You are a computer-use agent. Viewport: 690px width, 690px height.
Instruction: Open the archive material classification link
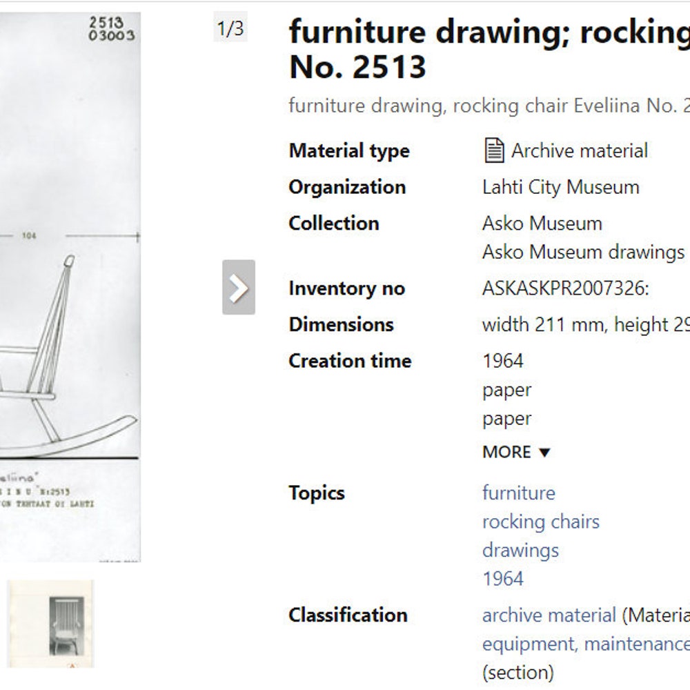(x=549, y=615)
